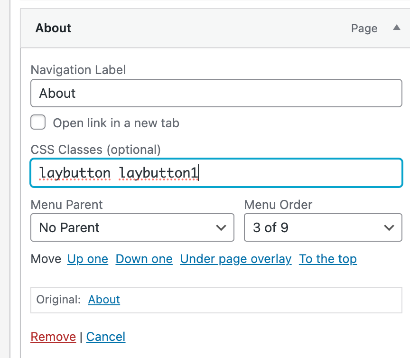Click the 'Open link in a new tab' label text
410x358 pixels.
(x=116, y=123)
